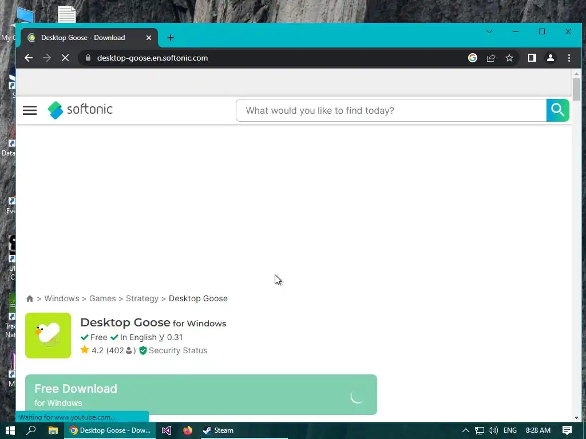This screenshot has width=586, height=439.
Task: Open the notification center icon
Action: click(x=567, y=430)
